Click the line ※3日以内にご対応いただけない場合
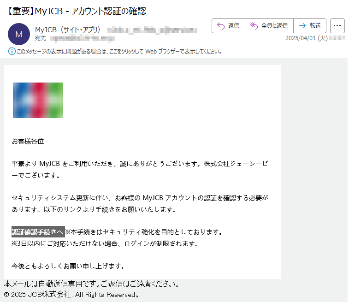Viewport: 349px width, 302px height. [x=105, y=243]
